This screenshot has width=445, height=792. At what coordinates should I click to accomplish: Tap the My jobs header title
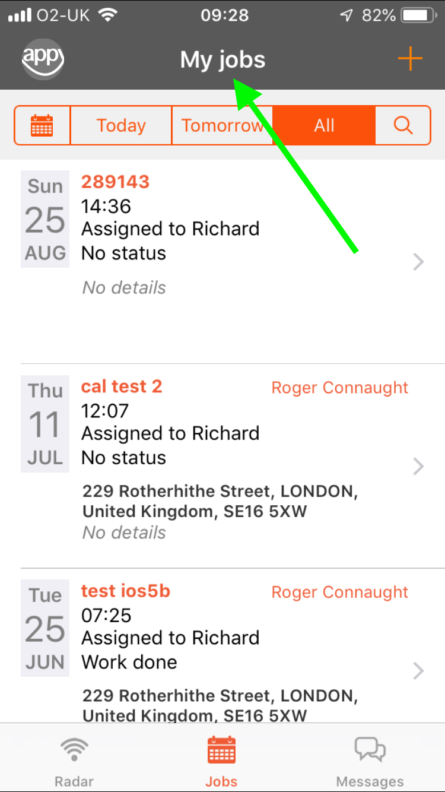[x=223, y=60]
